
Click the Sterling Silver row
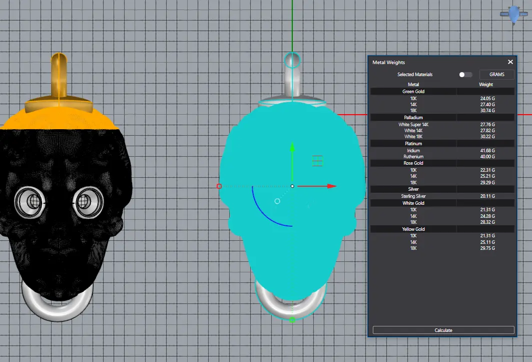pos(413,196)
